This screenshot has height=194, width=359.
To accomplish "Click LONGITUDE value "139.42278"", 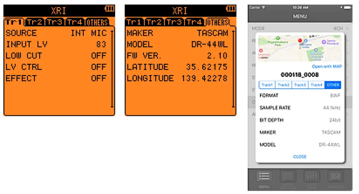I will coord(205,78).
